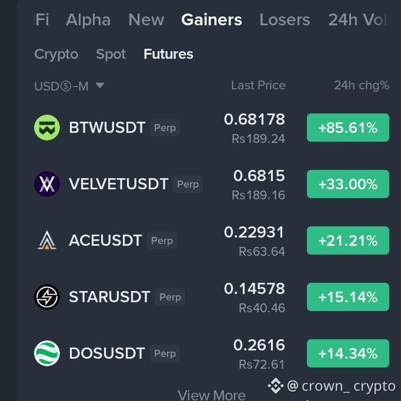The height and width of the screenshot is (401, 401).
Task: Open the USDⓈ-M margin type dropdown
Action: [x=69, y=86]
